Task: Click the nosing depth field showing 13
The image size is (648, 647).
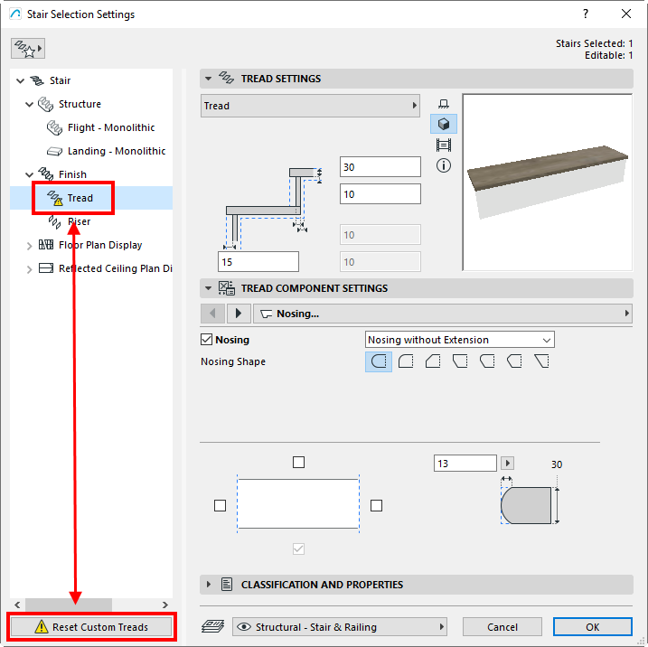Action: [x=465, y=463]
